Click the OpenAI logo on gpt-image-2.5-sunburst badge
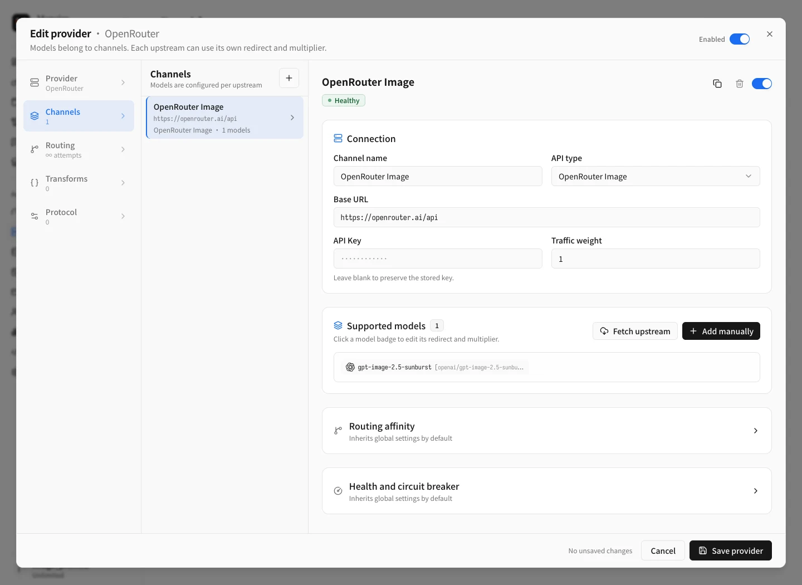Screen dimensions: 802x585 pyautogui.click(x=350, y=367)
